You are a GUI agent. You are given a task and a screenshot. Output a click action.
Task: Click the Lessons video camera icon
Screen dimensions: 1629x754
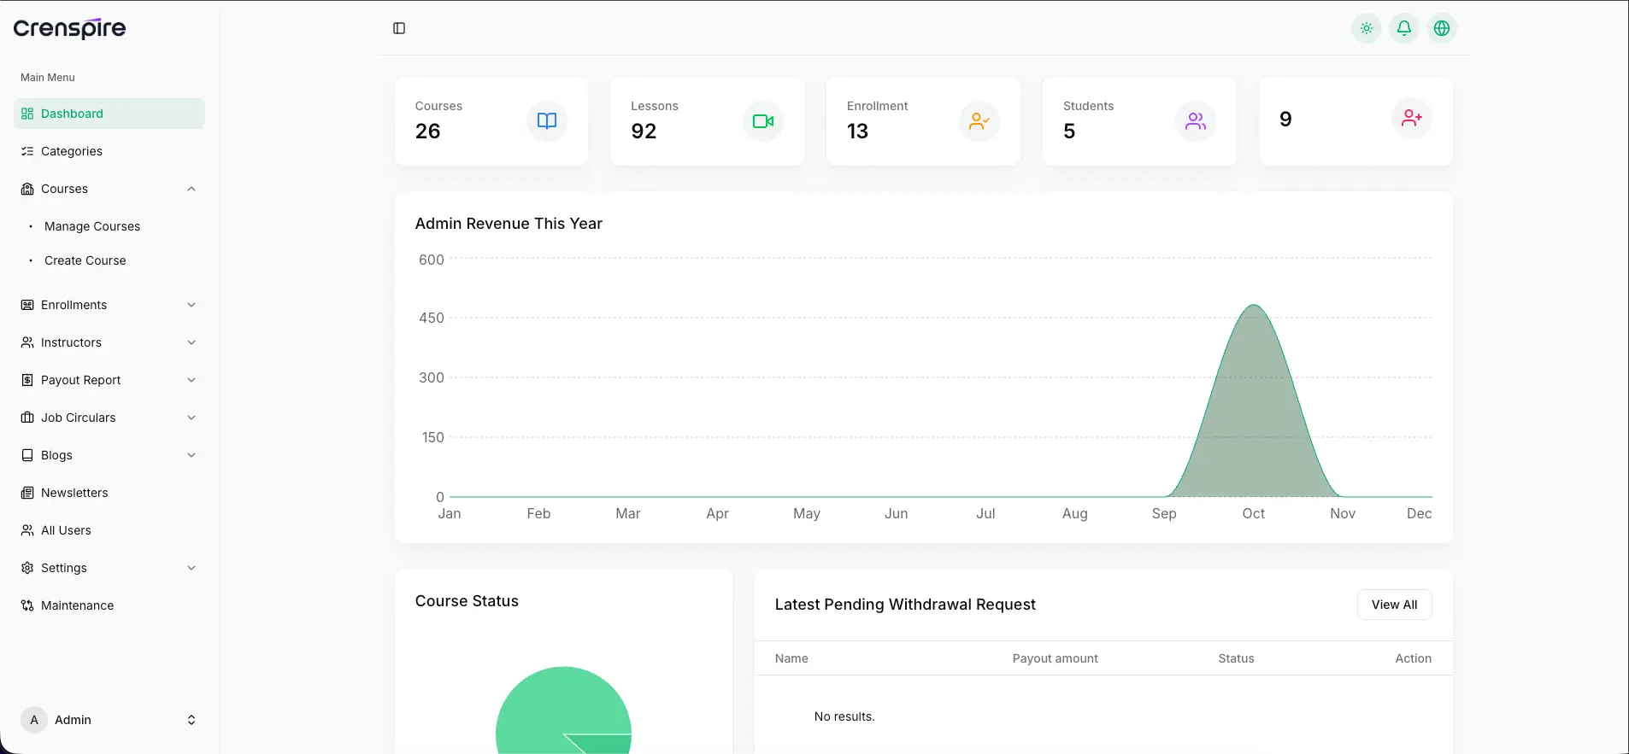point(763,121)
